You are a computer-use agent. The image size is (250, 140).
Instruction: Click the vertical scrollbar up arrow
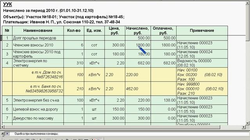(248, 3)
